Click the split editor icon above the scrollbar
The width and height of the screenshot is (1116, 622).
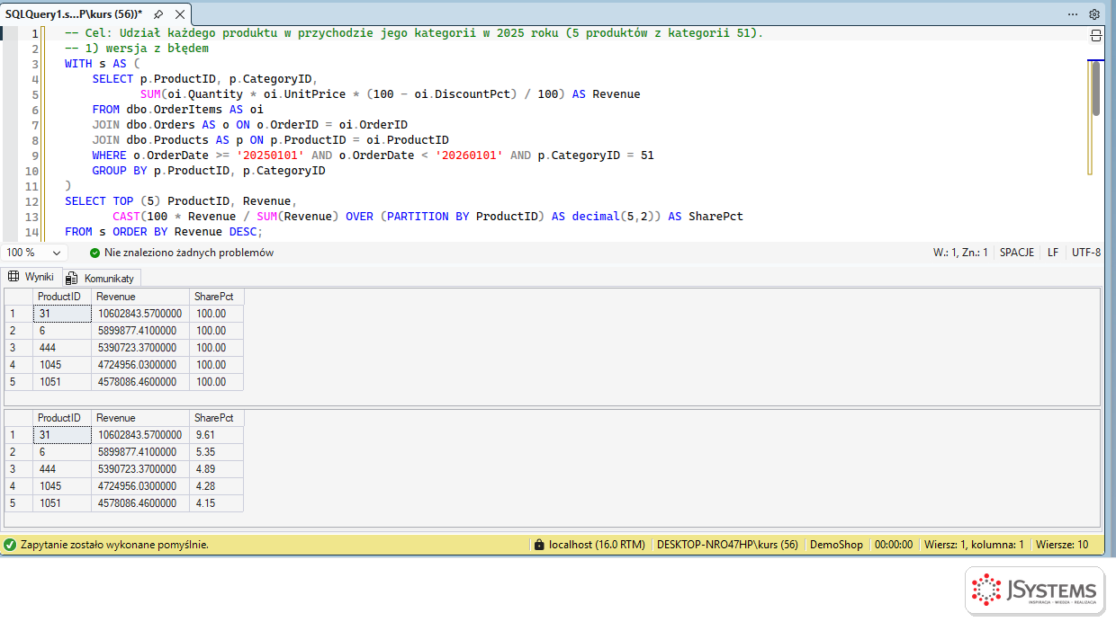click(x=1095, y=35)
